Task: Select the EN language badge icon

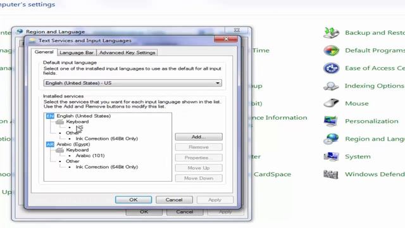Action: [50, 116]
